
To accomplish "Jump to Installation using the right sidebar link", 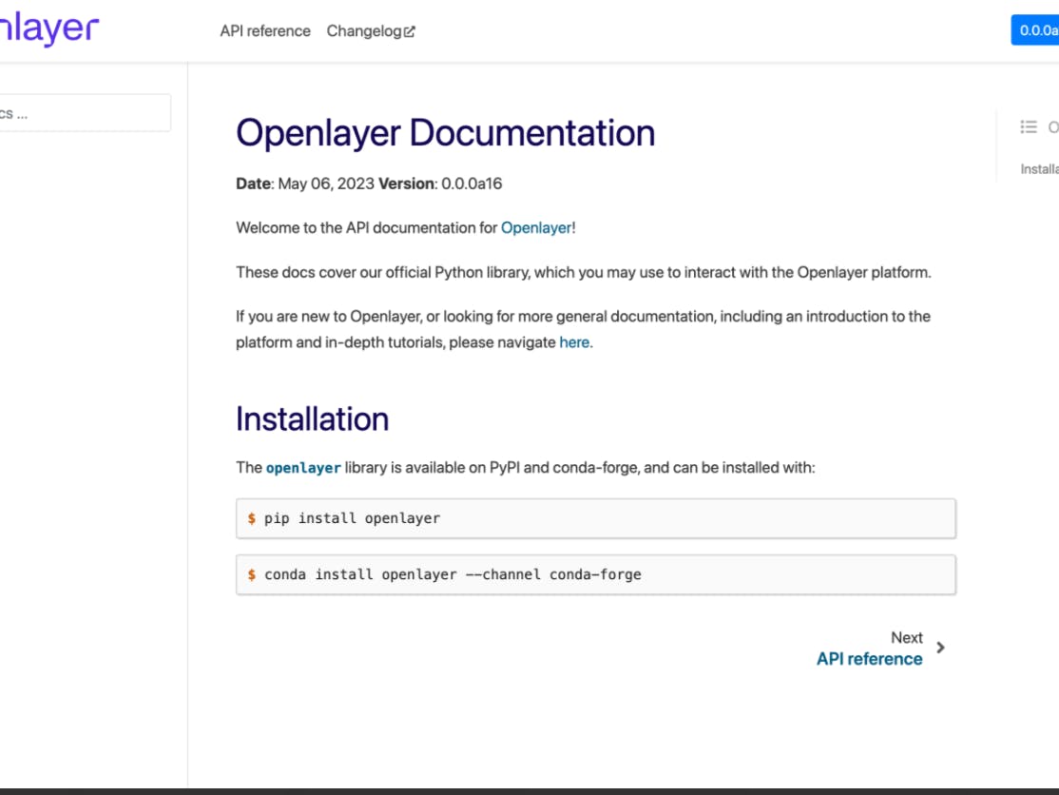I will tap(1042, 168).
